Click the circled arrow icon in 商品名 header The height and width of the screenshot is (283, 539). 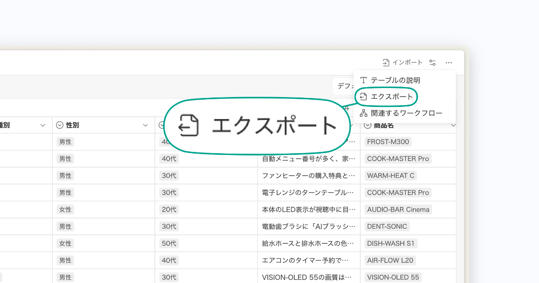coord(367,125)
